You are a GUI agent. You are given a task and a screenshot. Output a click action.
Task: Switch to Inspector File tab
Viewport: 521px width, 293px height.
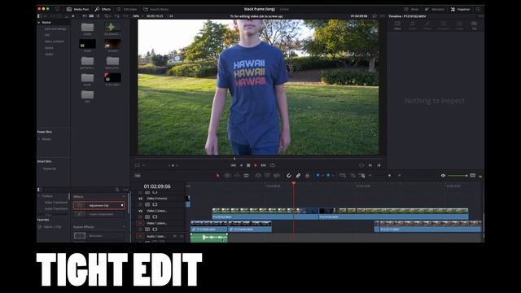pyautogui.click(x=475, y=25)
